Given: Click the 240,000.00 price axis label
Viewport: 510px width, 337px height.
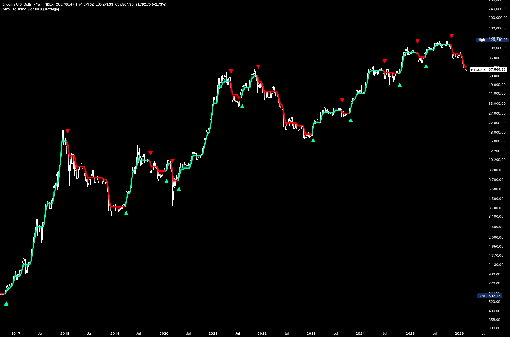Looking at the screenshot, I should pyautogui.click(x=498, y=9).
